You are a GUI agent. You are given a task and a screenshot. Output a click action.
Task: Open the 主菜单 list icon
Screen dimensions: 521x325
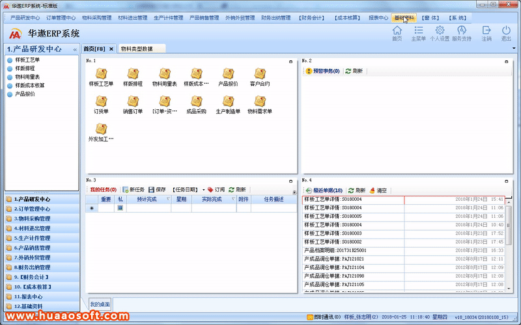click(x=419, y=34)
